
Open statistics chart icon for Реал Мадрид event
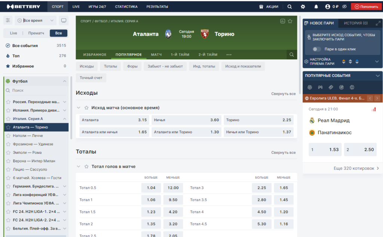pyautogui.click(x=374, y=109)
